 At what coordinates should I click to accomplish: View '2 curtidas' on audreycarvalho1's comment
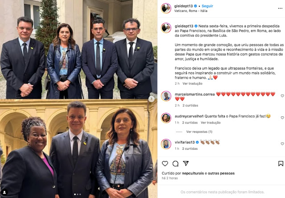click(190, 123)
